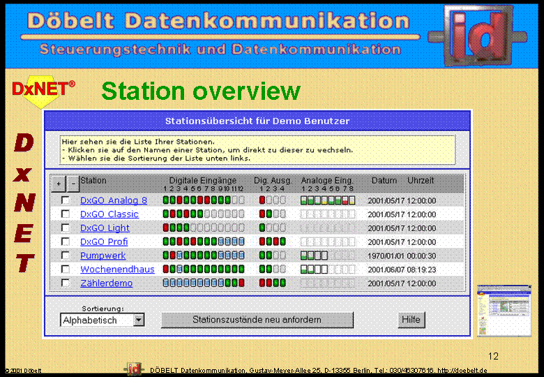Click Wochenendhaus analog input bars

point(328,269)
